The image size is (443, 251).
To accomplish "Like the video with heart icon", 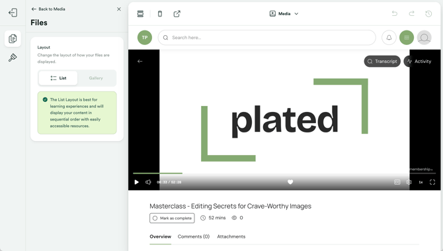I will 290,182.
